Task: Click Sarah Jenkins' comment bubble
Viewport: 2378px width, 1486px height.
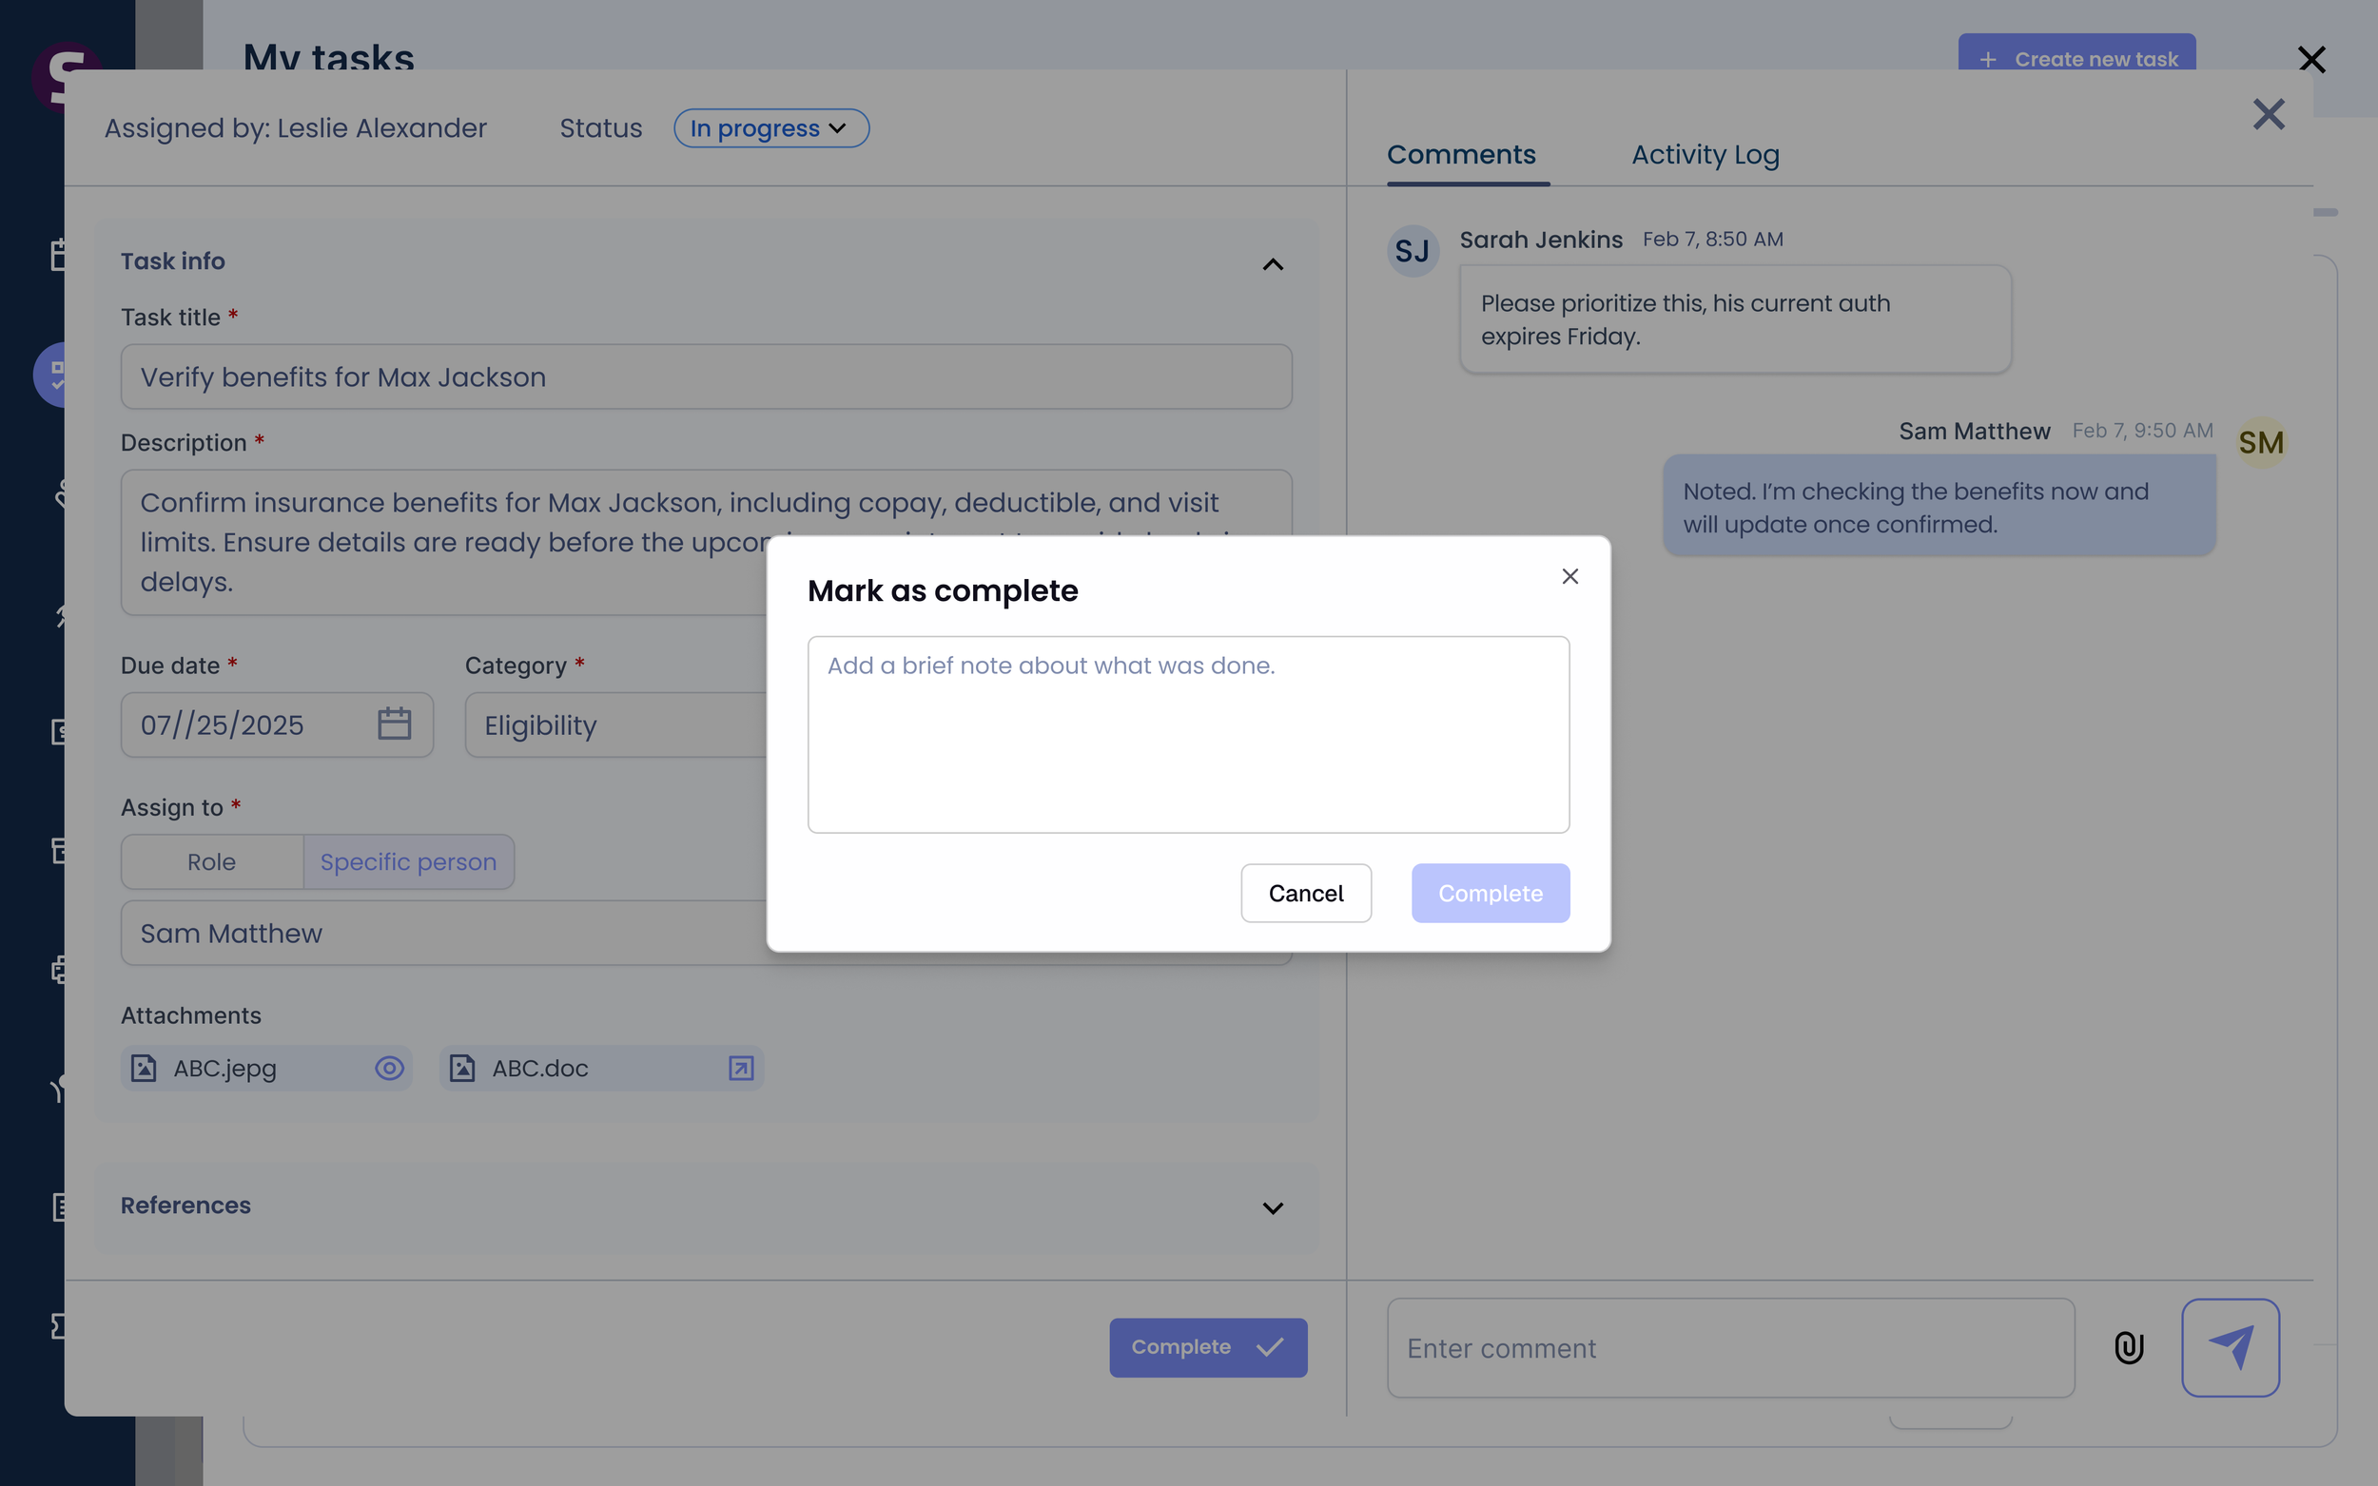Action: [x=1735, y=319]
